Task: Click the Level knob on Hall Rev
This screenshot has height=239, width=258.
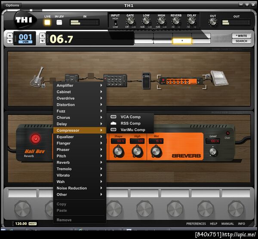Action: pos(213,152)
